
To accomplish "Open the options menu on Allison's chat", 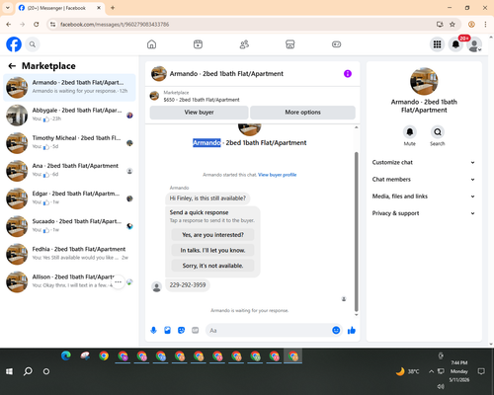I will (118, 282).
